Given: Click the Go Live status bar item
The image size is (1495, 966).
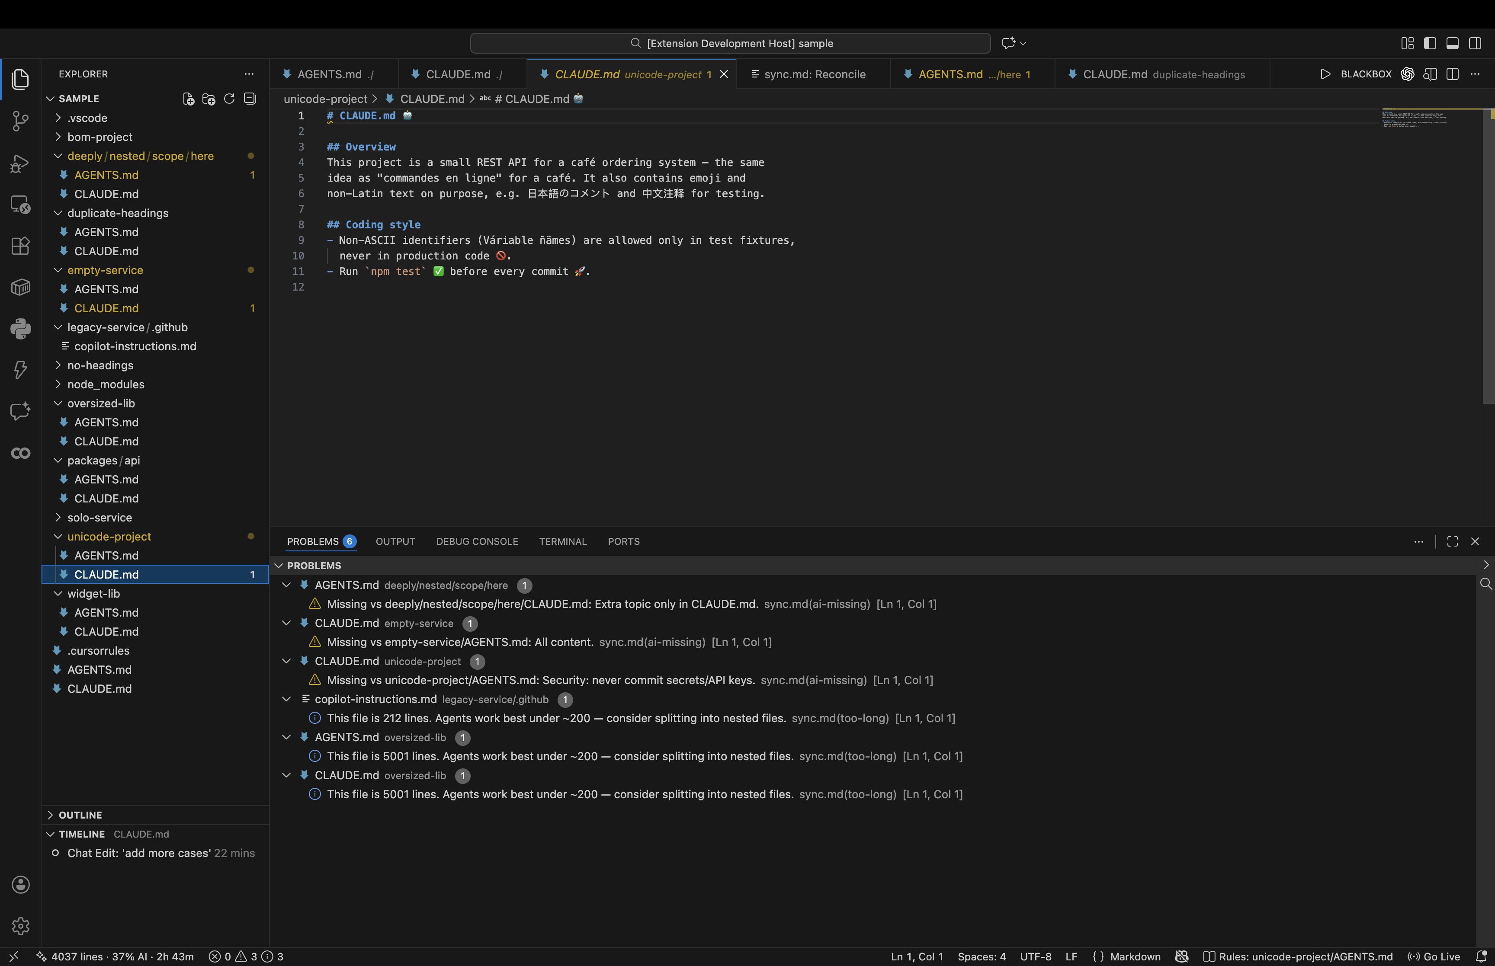Looking at the screenshot, I should [x=1434, y=956].
